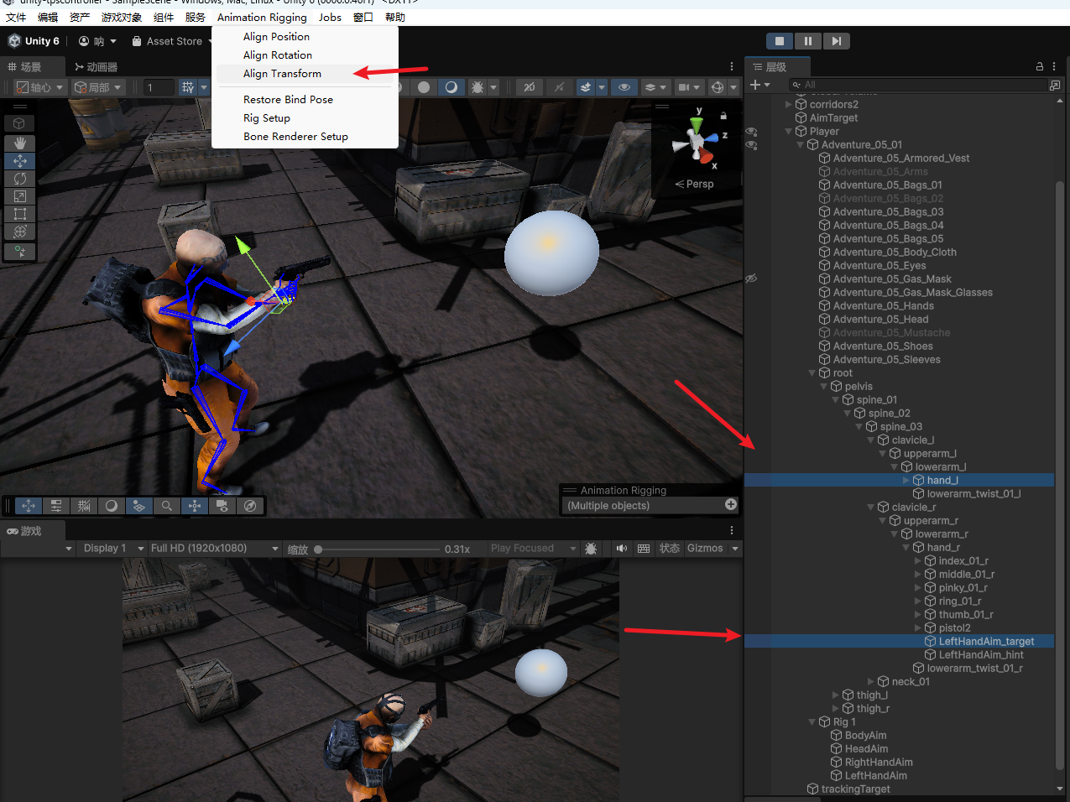This screenshot has height=802, width=1070.
Task: Expand the pistol2 hierarchy node
Action: pyautogui.click(x=918, y=628)
